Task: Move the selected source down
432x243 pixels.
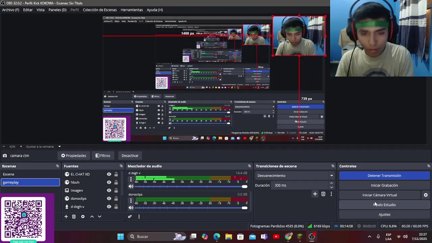Action: click(x=100, y=216)
